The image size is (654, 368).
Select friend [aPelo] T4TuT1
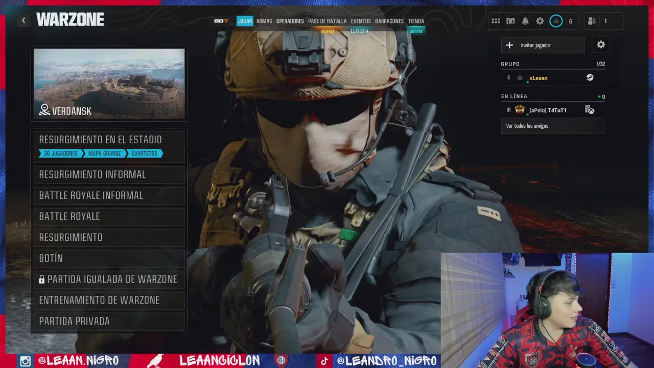point(553,110)
